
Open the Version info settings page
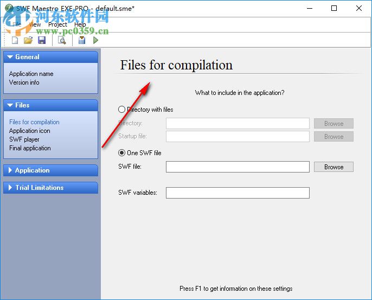click(24, 82)
